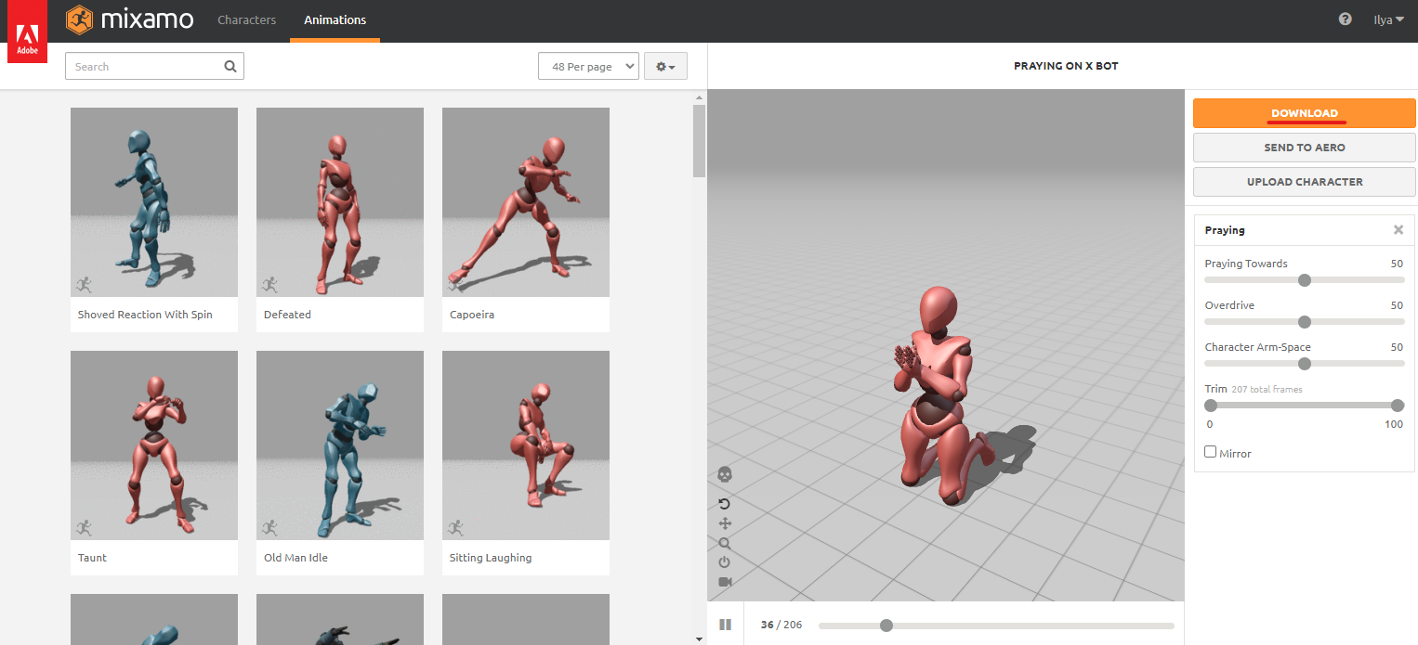This screenshot has height=645, width=1418.
Task: Pause the animation playback
Action: (725, 625)
